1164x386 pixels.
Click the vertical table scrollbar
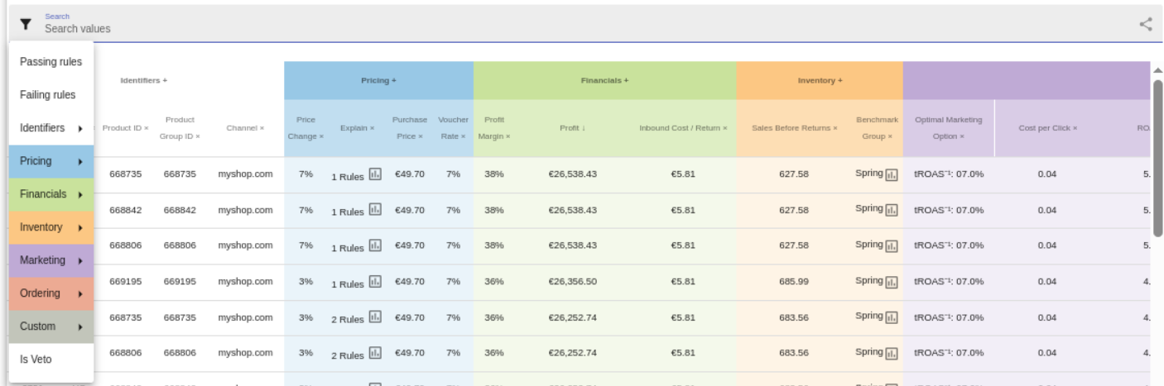[1157, 149]
